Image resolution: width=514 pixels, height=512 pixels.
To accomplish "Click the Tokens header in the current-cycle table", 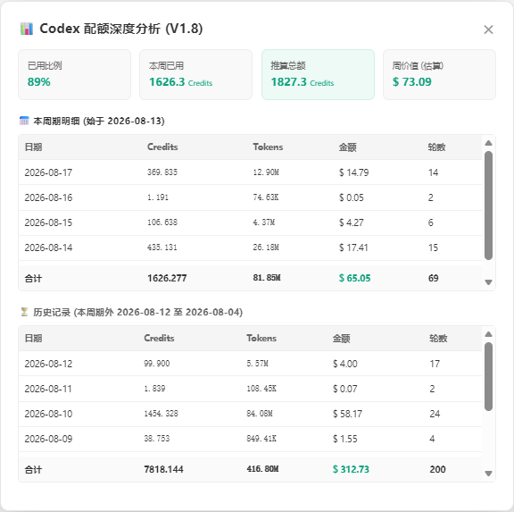I will 268,147.
